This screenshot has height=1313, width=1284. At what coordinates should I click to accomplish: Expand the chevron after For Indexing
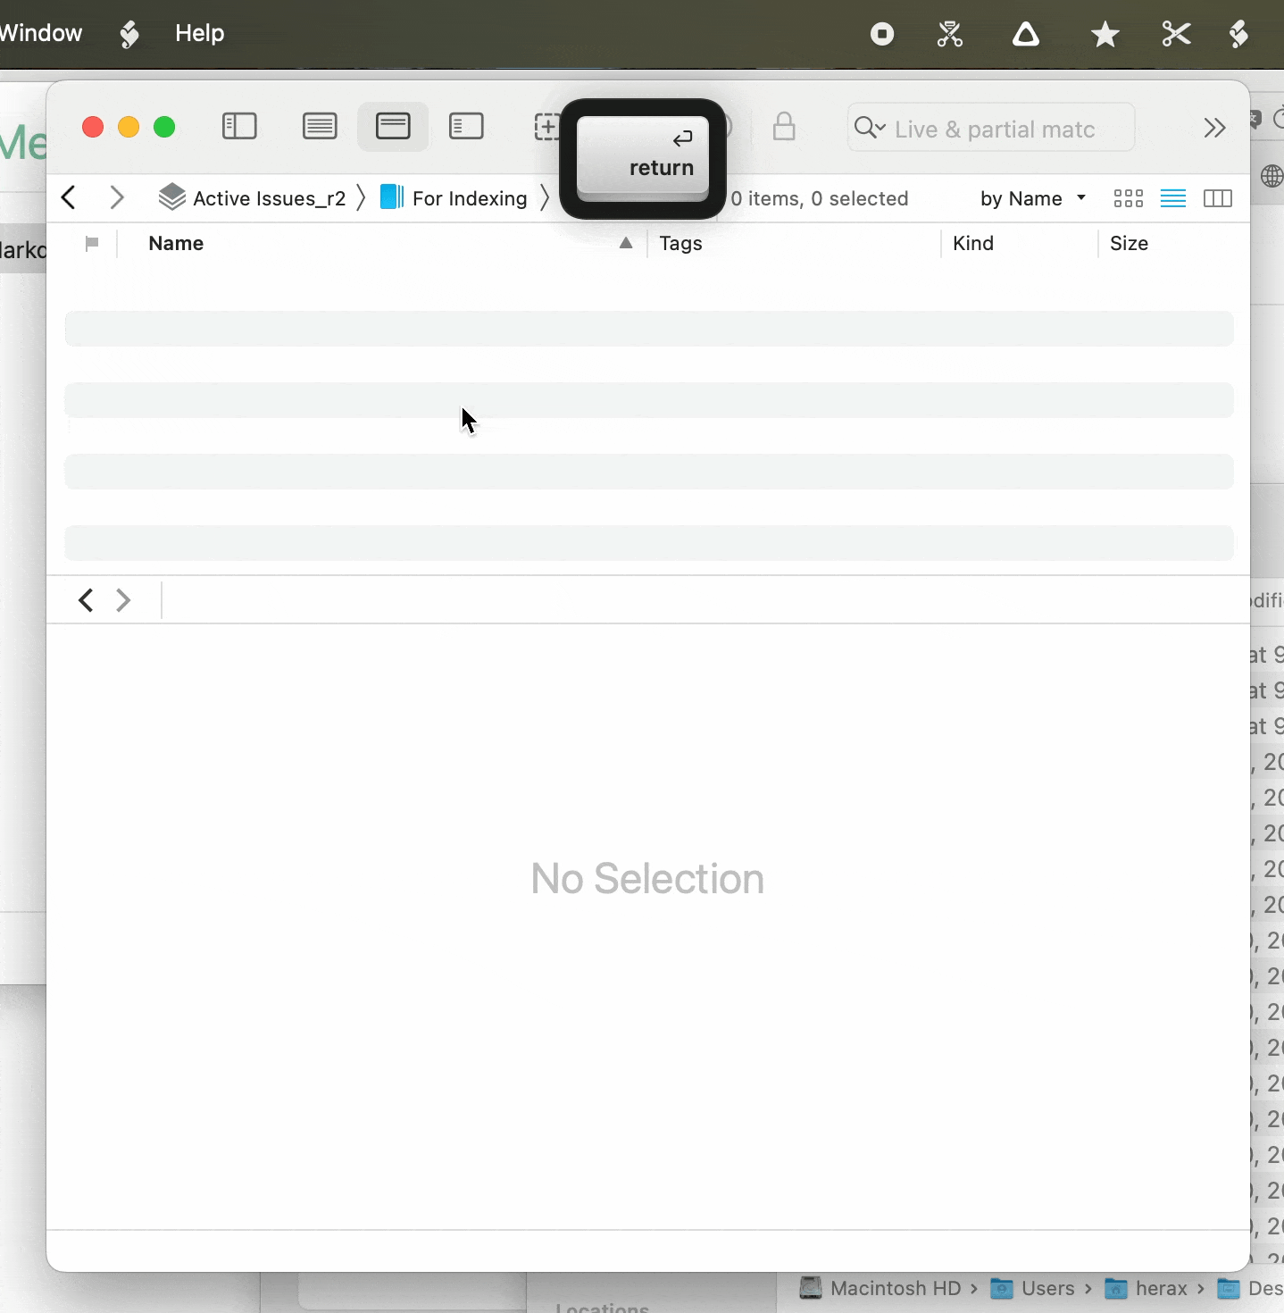pos(546,197)
